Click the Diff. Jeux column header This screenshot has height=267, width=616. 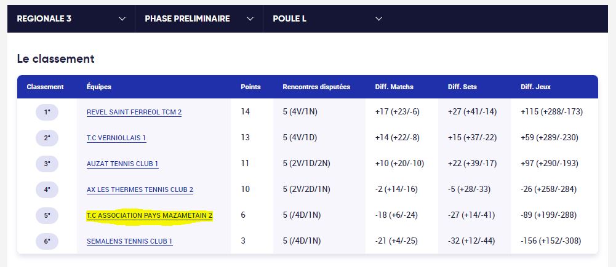pyautogui.click(x=535, y=87)
